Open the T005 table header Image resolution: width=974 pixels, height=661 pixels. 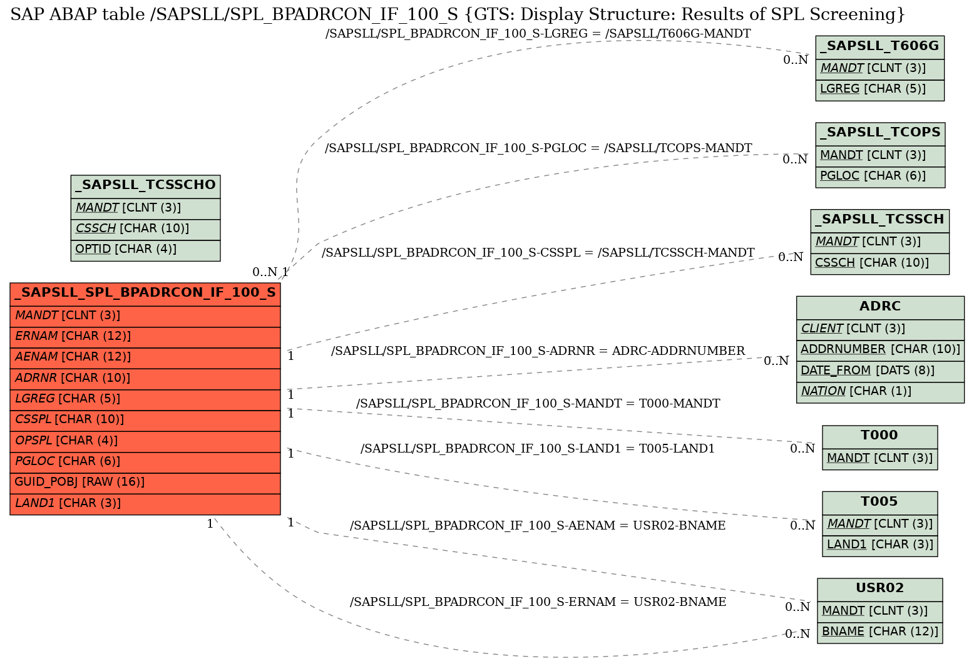pos(879,502)
